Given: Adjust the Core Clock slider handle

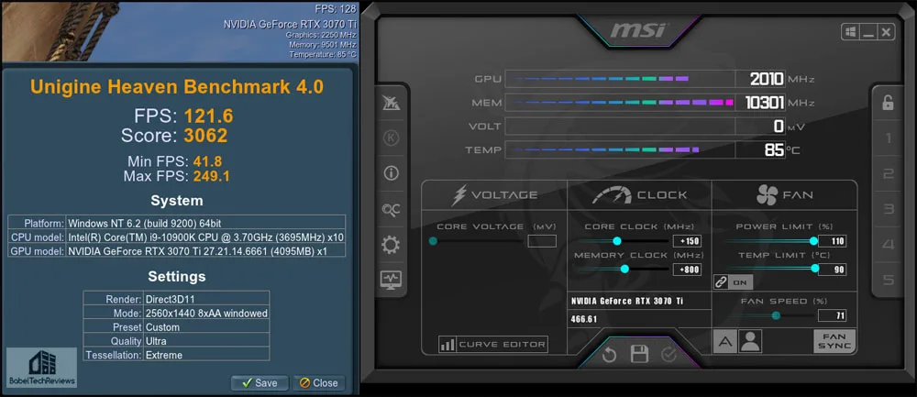Looking at the screenshot, I should point(616,241).
